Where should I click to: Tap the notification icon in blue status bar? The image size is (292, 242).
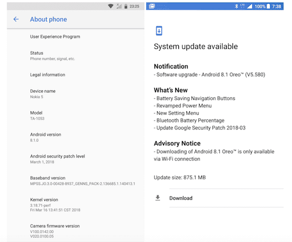click(152, 7)
